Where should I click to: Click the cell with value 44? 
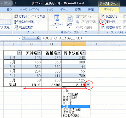click(74, 67)
